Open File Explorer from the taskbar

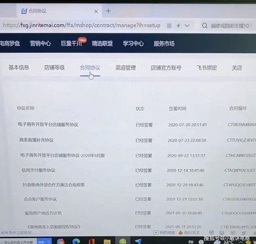tap(107, 241)
